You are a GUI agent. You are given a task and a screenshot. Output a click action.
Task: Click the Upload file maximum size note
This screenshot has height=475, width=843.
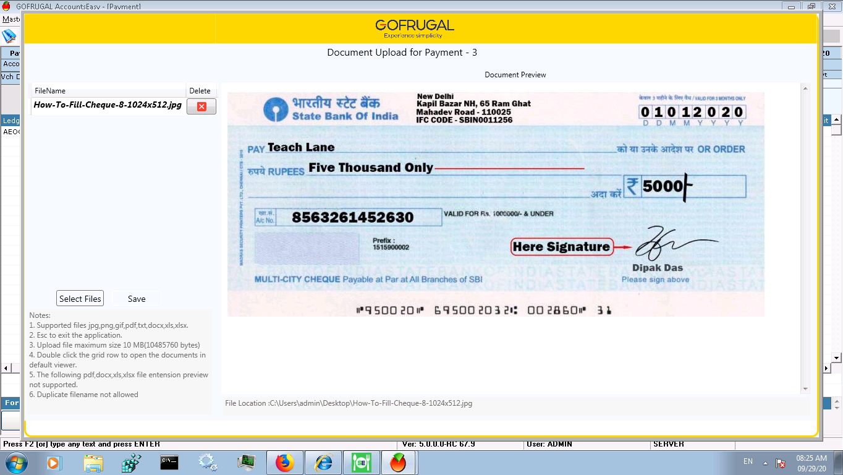click(x=115, y=345)
